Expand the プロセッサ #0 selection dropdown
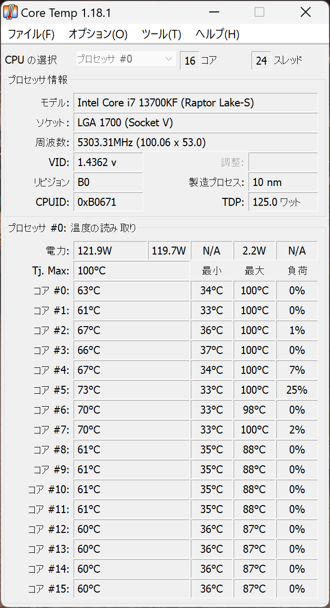The width and height of the screenshot is (330, 608). [125, 60]
